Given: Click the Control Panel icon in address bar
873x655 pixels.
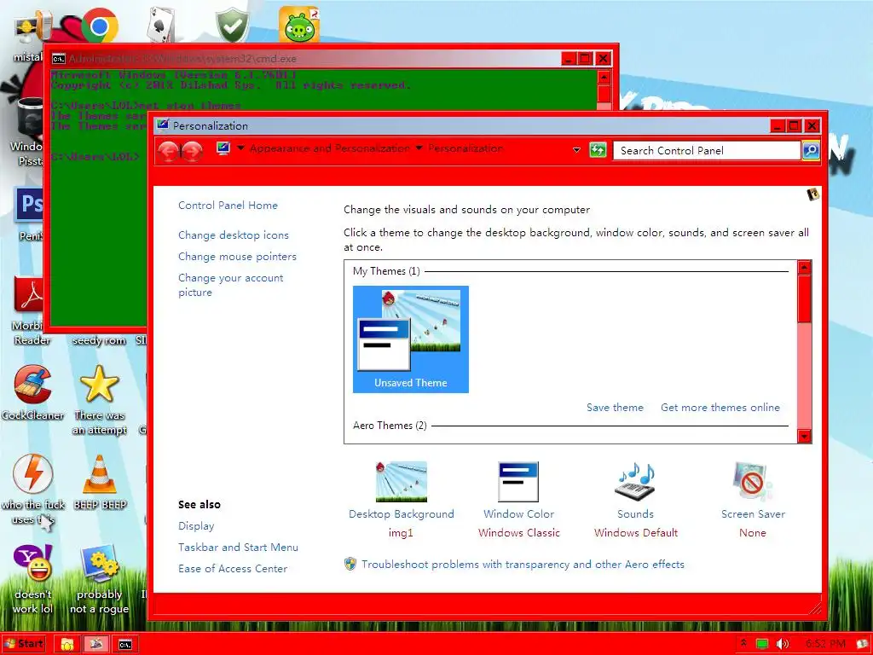Looking at the screenshot, I should tap(223, 148).
